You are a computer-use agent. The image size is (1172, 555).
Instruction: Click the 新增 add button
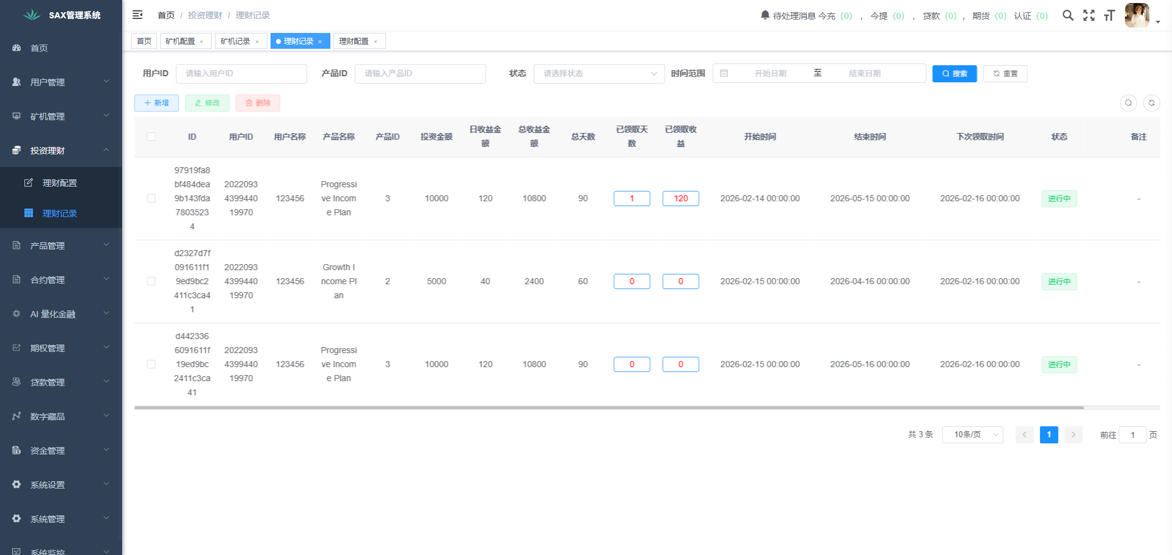coord(156,103)
